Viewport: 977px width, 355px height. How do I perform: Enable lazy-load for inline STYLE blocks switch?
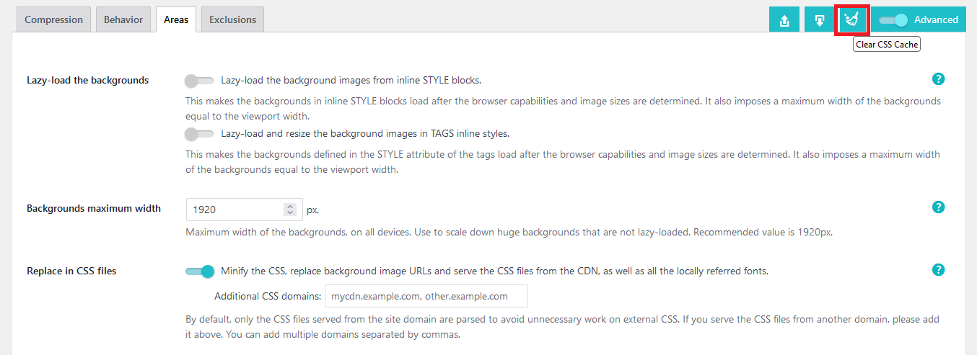point(199,80)
